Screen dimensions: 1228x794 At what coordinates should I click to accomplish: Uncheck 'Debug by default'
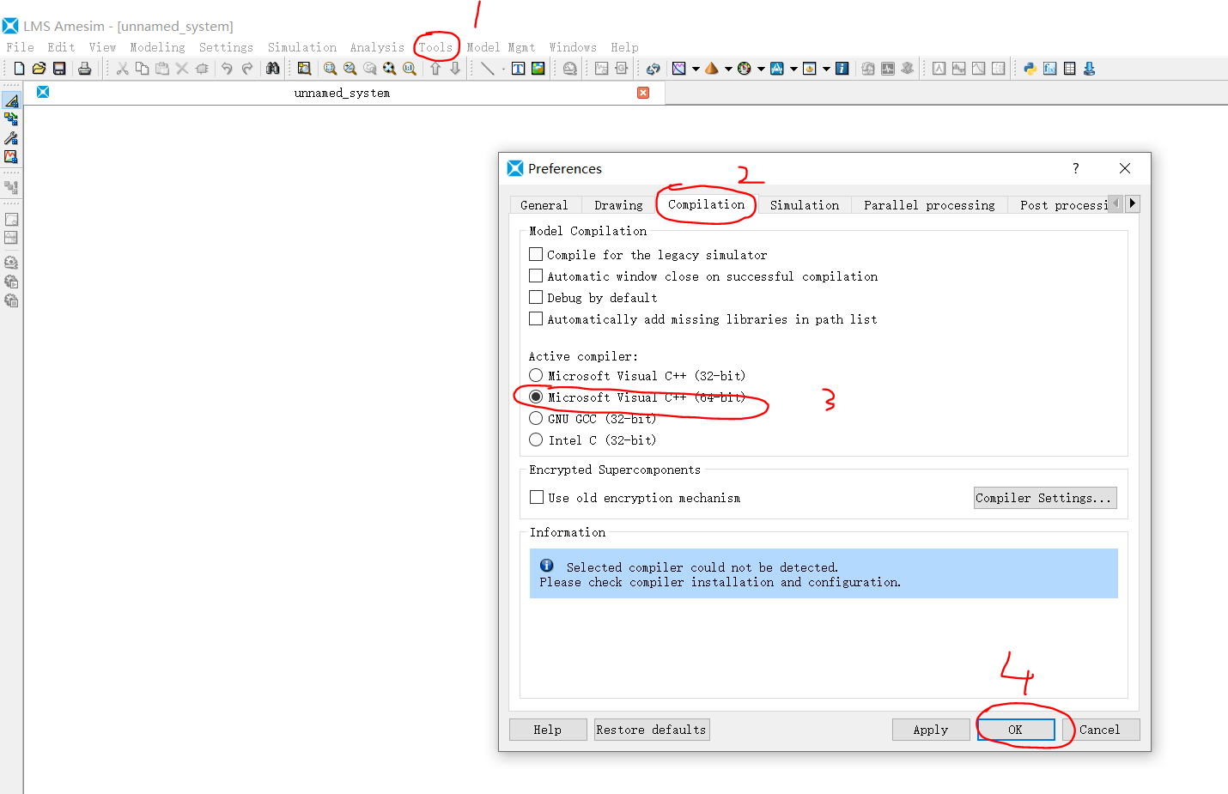click(536, 297)
